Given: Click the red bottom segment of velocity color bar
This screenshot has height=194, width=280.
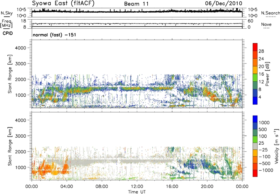Looking at the screenshot, I should click(255, 173).
